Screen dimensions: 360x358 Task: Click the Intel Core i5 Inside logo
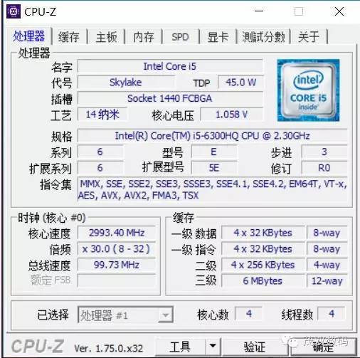308,90
